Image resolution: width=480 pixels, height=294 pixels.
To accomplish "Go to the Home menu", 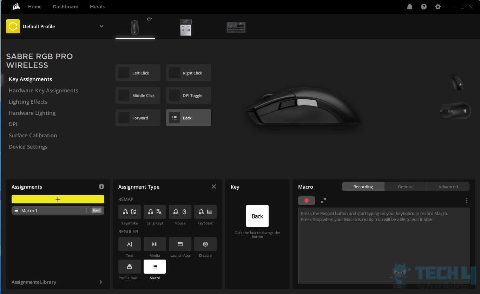I will (x=35, y=7).
